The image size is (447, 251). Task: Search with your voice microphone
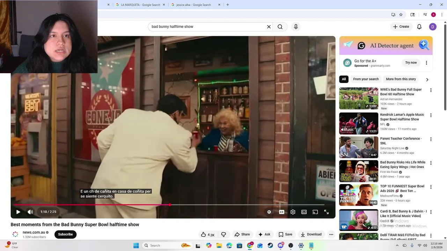[x=296, y=26]
